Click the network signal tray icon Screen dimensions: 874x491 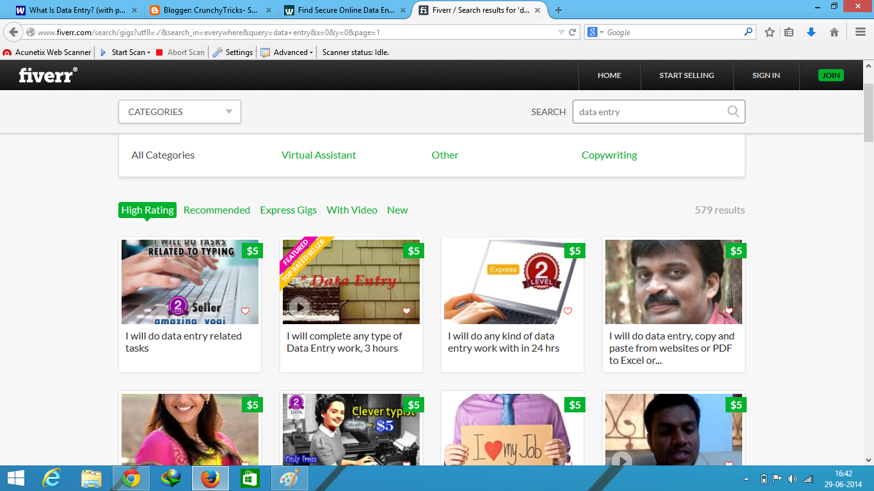[x=808, y=479]
